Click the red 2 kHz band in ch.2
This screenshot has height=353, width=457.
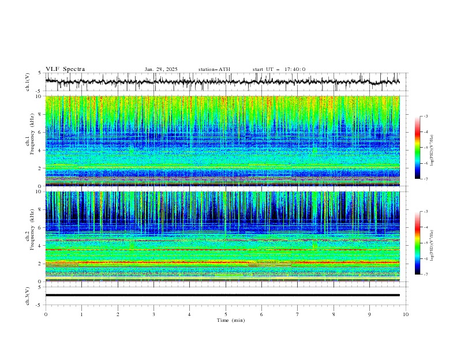(222, 262)
